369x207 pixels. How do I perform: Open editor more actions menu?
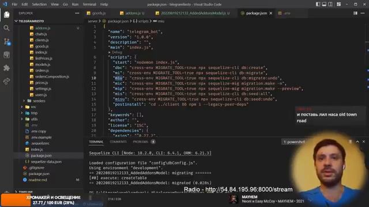coord(363,13)
